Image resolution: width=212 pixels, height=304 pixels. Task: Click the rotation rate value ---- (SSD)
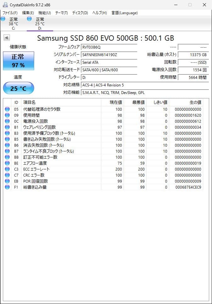coord(193,62)
